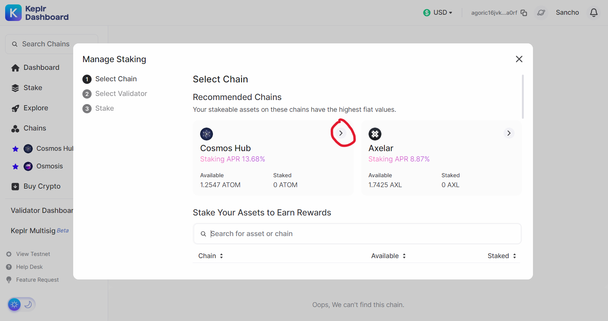
Task: Sort table by Available column
Action: click(388, 256)
